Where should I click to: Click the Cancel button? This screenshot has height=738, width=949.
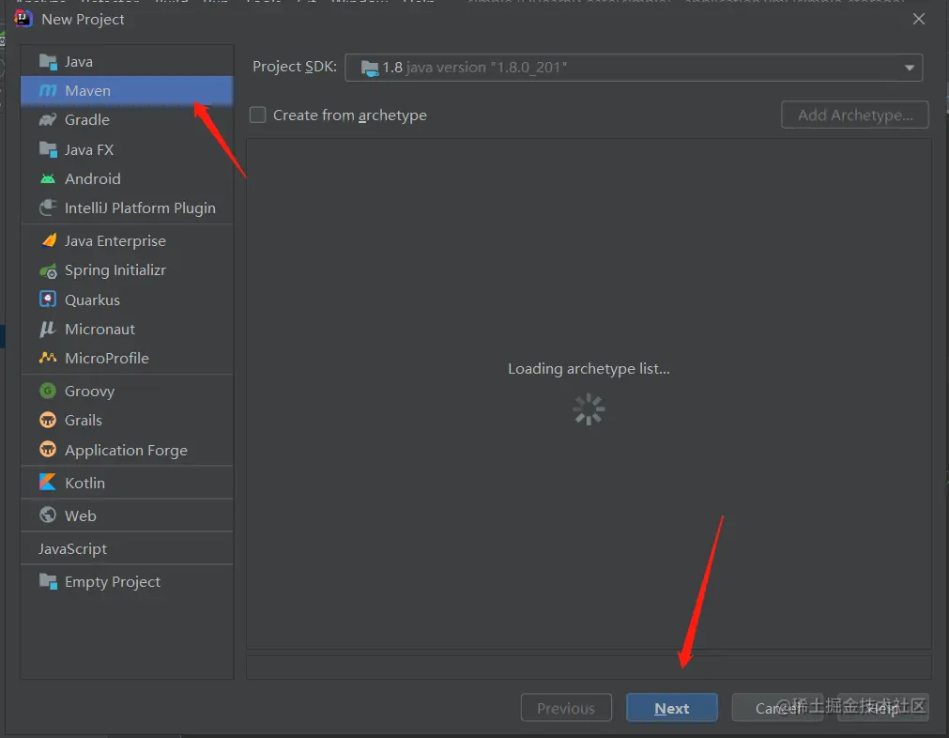(x=777, y=708)
